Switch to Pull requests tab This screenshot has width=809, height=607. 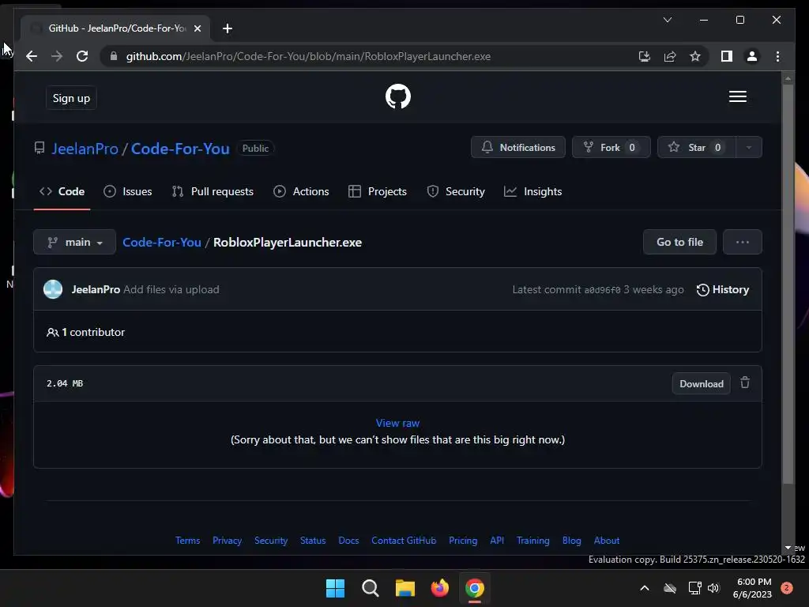213,191
